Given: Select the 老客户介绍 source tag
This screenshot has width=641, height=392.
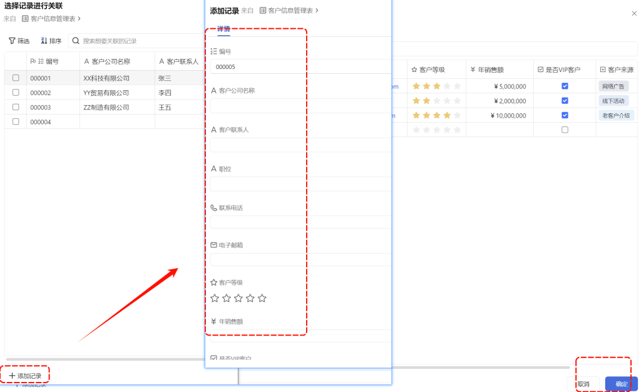Looking at the screenshot, I should (x=616, y=116).
